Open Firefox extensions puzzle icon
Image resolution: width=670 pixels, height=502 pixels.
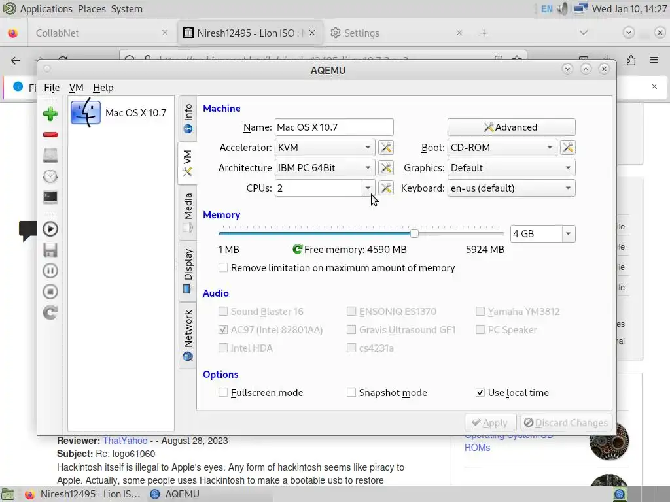[x=631, y=60]
